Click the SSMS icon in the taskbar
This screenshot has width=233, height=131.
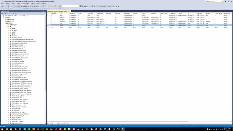[x=123, y=129]
